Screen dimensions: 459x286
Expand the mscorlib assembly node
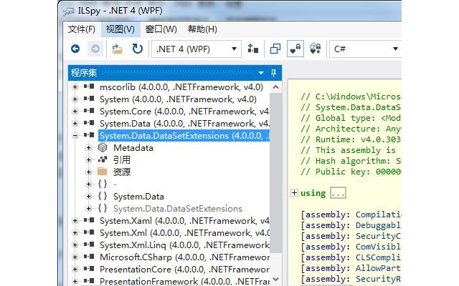pos(75,87)
